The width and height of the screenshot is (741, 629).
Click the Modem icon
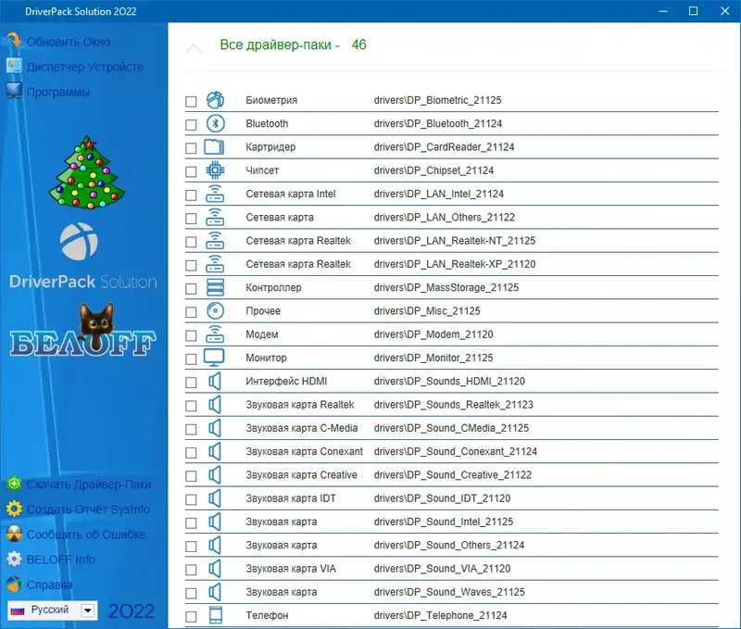click(215, 334)
